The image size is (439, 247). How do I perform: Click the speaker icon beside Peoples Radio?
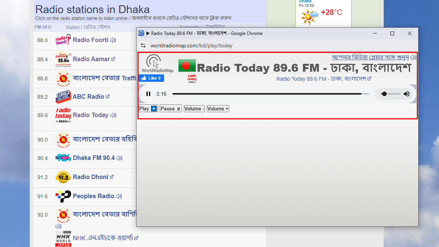[119, 196]
